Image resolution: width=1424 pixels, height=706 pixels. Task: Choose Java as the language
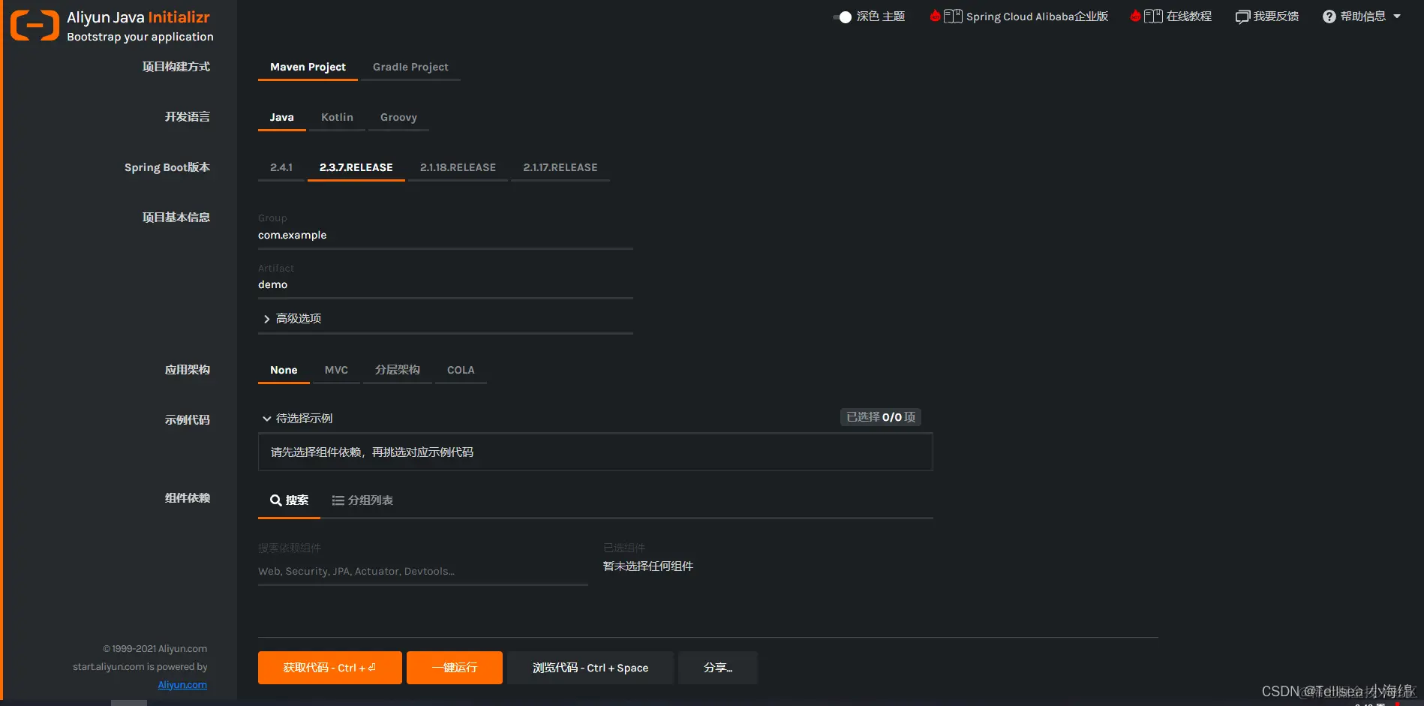[x=281, y=117]
